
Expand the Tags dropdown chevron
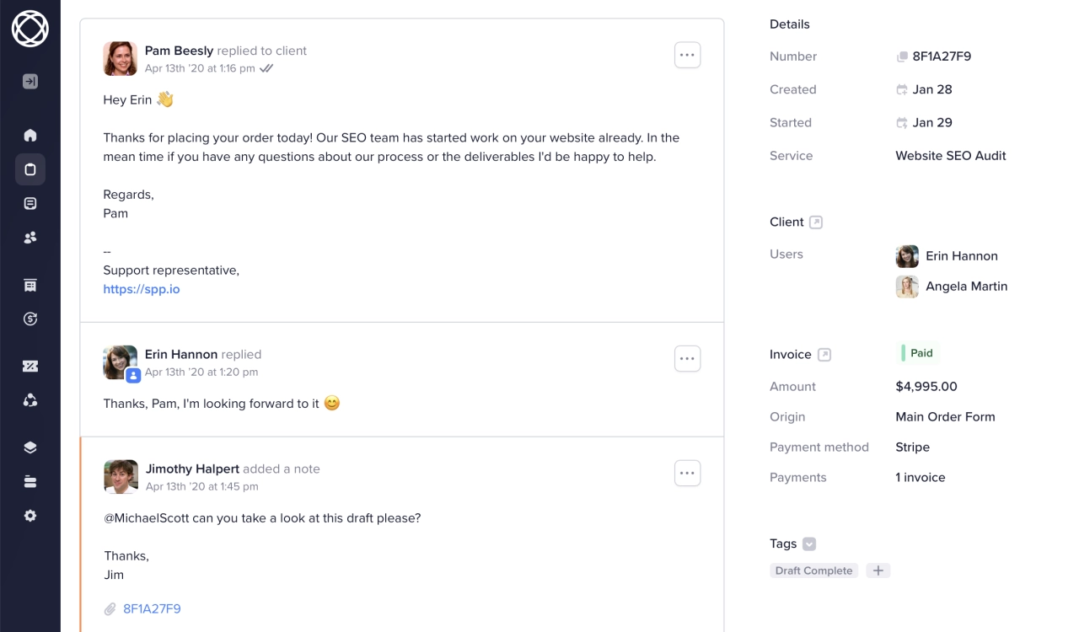click(809, 544)
